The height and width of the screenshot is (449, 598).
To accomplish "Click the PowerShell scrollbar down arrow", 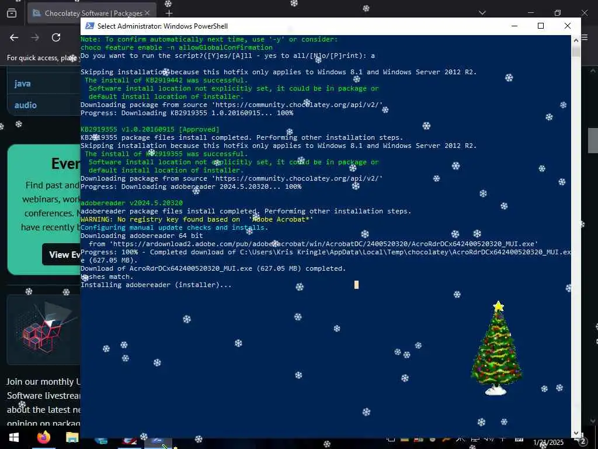I will 575,433.
